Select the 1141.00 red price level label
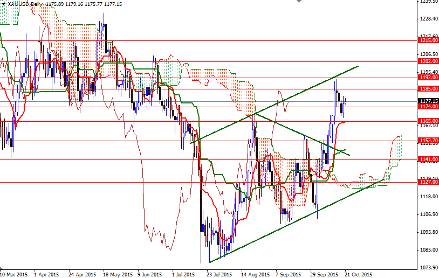439x278 pixels. point(428,159)
